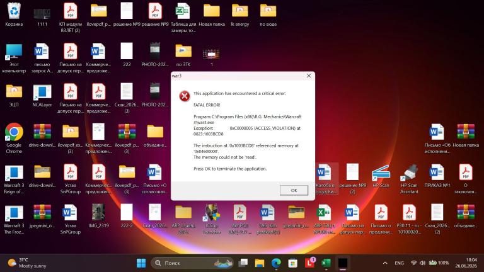
Task: Select the NCALayer shortcut
Action: click(x=42, y=95)
